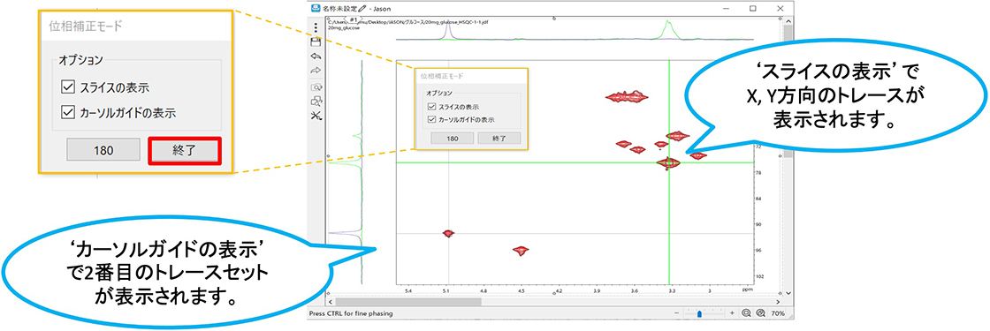
Task: Click the plus zoom-in button near slider
Action: [x=732, y=312]
